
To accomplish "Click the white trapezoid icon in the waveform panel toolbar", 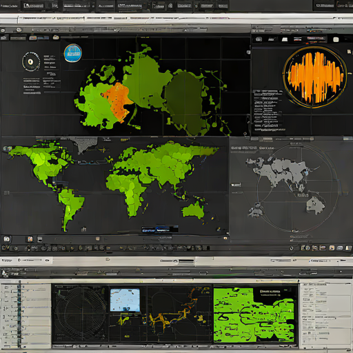I will tap(285, 39).
